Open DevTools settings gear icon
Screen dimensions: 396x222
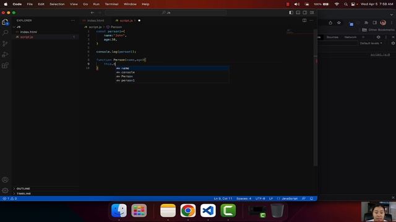[378, 37]
